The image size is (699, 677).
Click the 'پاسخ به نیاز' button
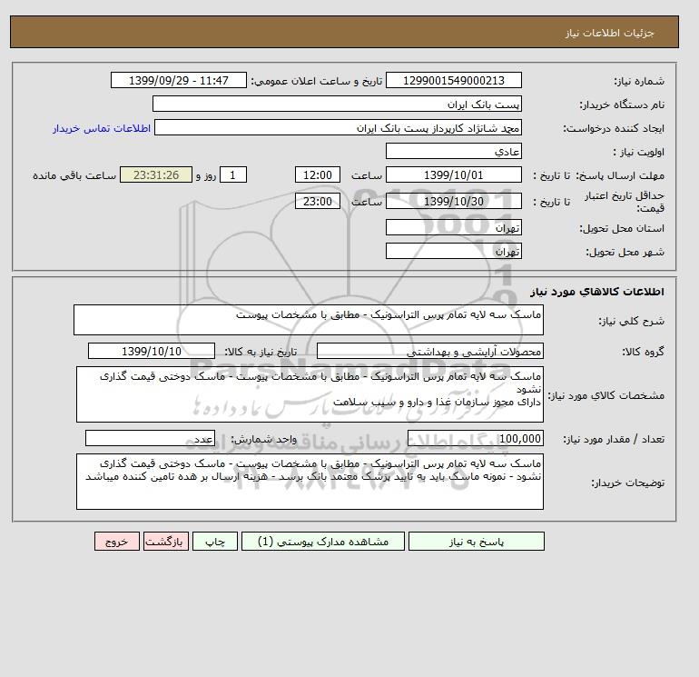476,541
